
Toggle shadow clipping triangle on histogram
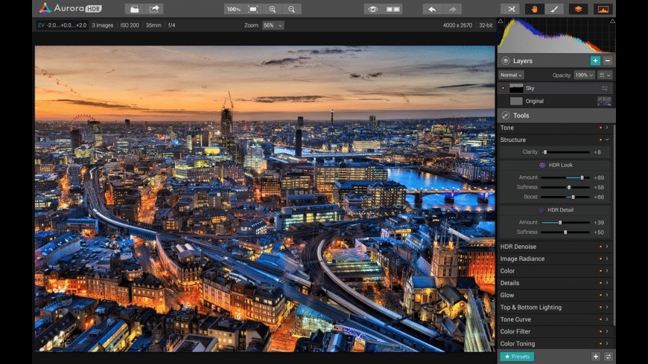pyautogui.click(x=501, y=21)
